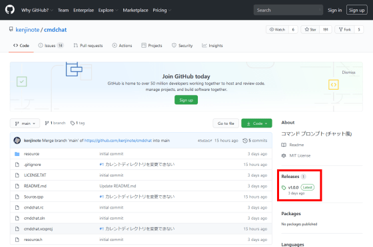Expand the main branch selector dropdown
The width and height of the screenshot is (373, 247).
pyautogui.click(x=25, y=123)
